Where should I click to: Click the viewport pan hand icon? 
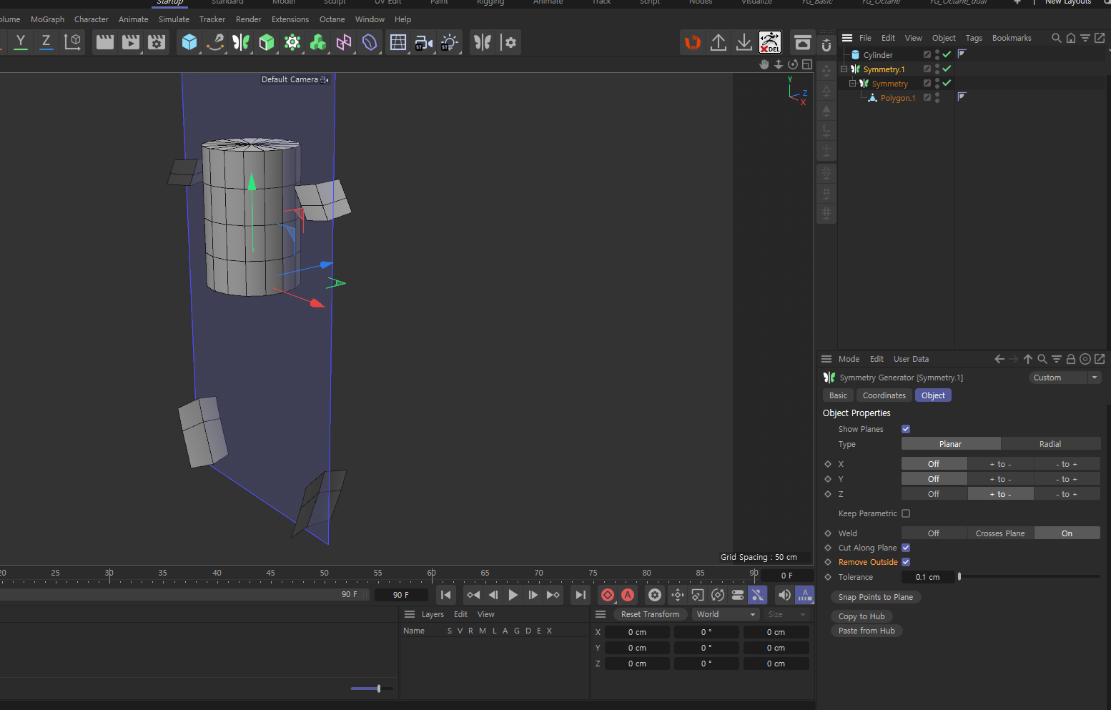(764, 64)
